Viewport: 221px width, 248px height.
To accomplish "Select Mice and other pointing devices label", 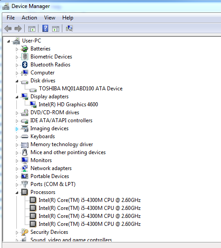I will click(x=68, y=152).
